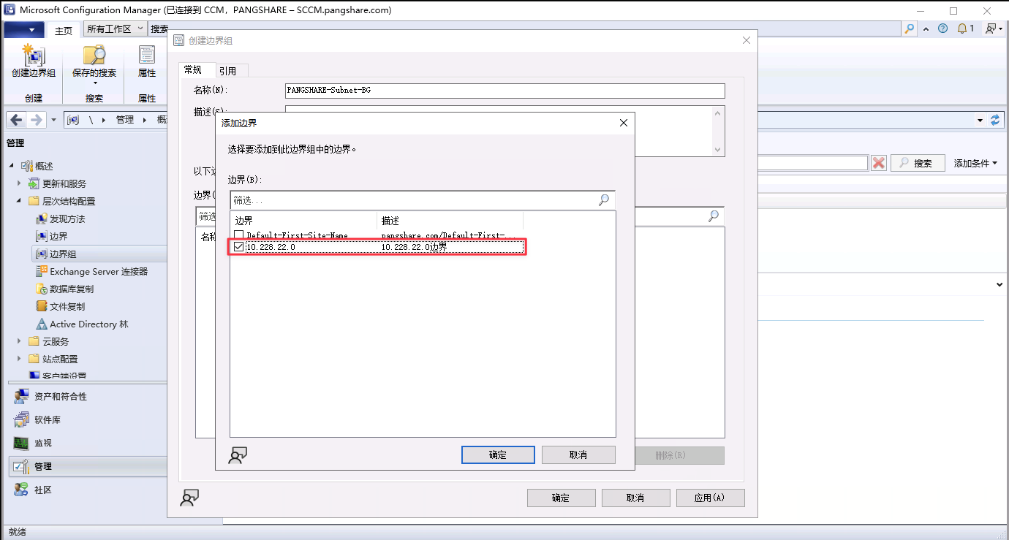The height and width of the screenshot is (540, 1009).
Task: Click the 名称 field with PANGSHARE-Subnet-BG
Action: (504, 91)
